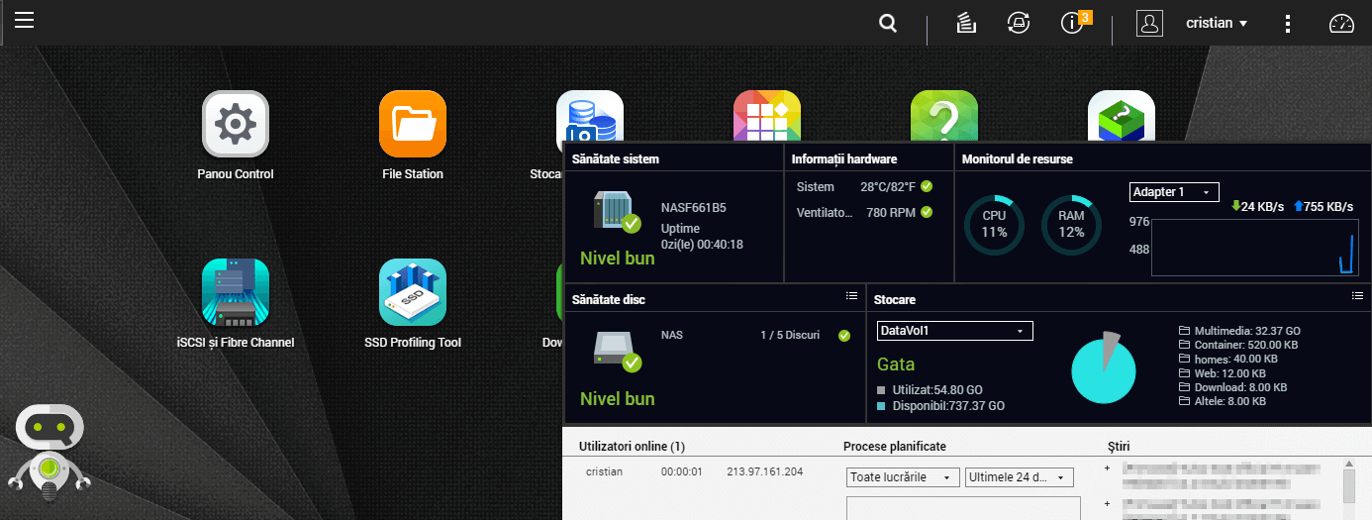Launch iSCSI și Fibre Channel app

point(236,292)
